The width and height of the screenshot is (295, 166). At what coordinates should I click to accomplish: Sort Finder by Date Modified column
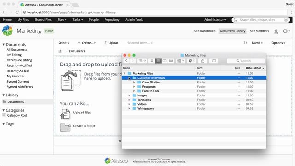tap(255, 68)
